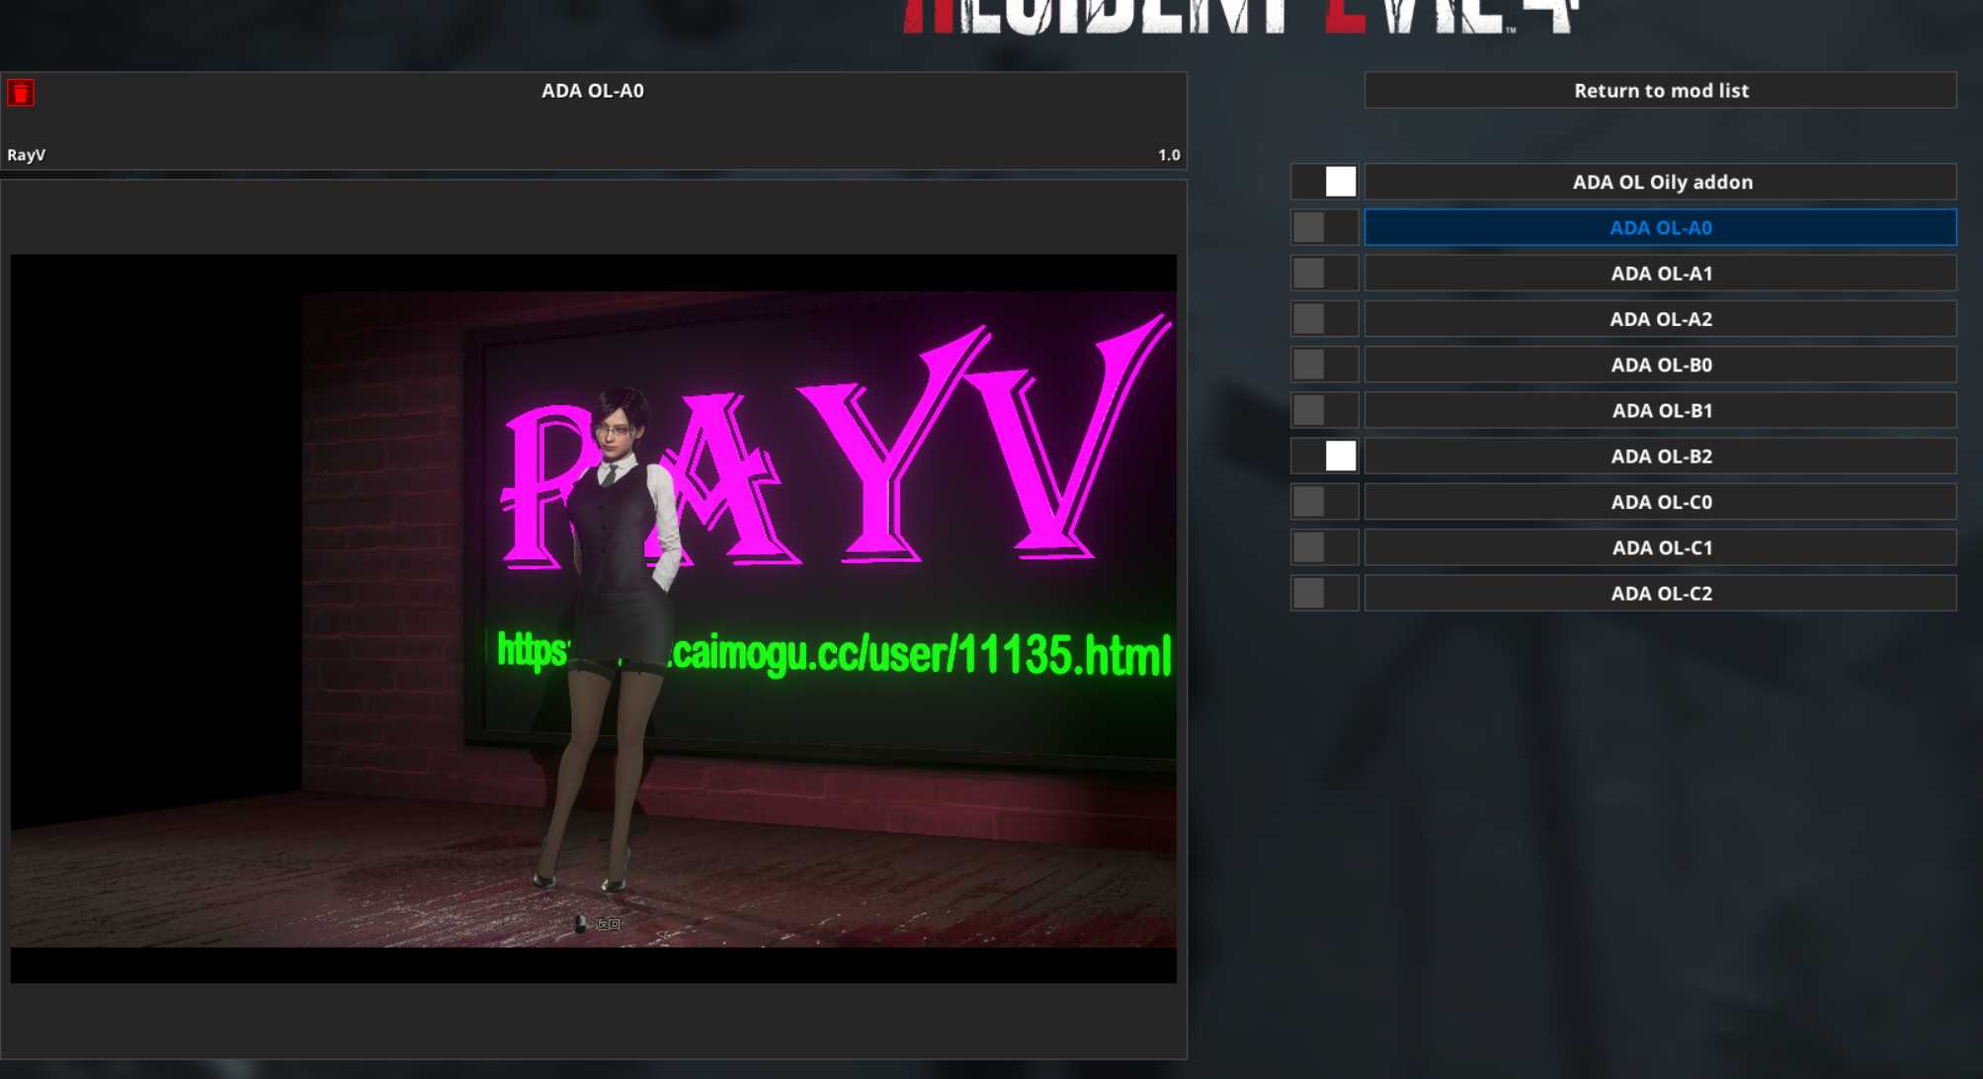Select the ADA OL-A2 mod entry
Viewport: 1983px width, 1079px height.
coord(1660,319)
